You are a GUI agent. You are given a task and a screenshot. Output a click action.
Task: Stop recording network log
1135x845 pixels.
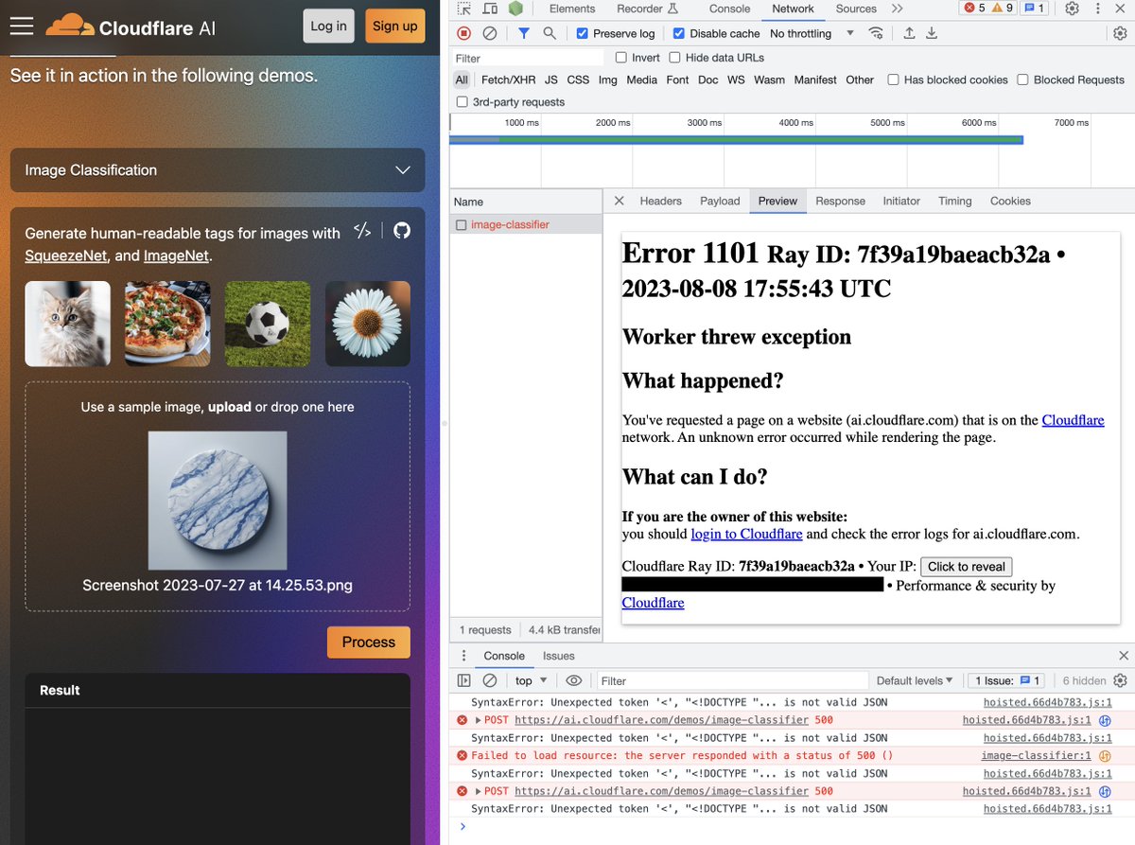[463, 33]
